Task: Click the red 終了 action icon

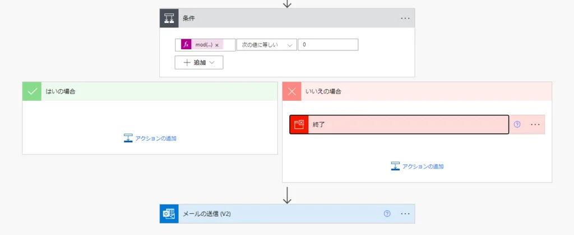Action: 299,124
